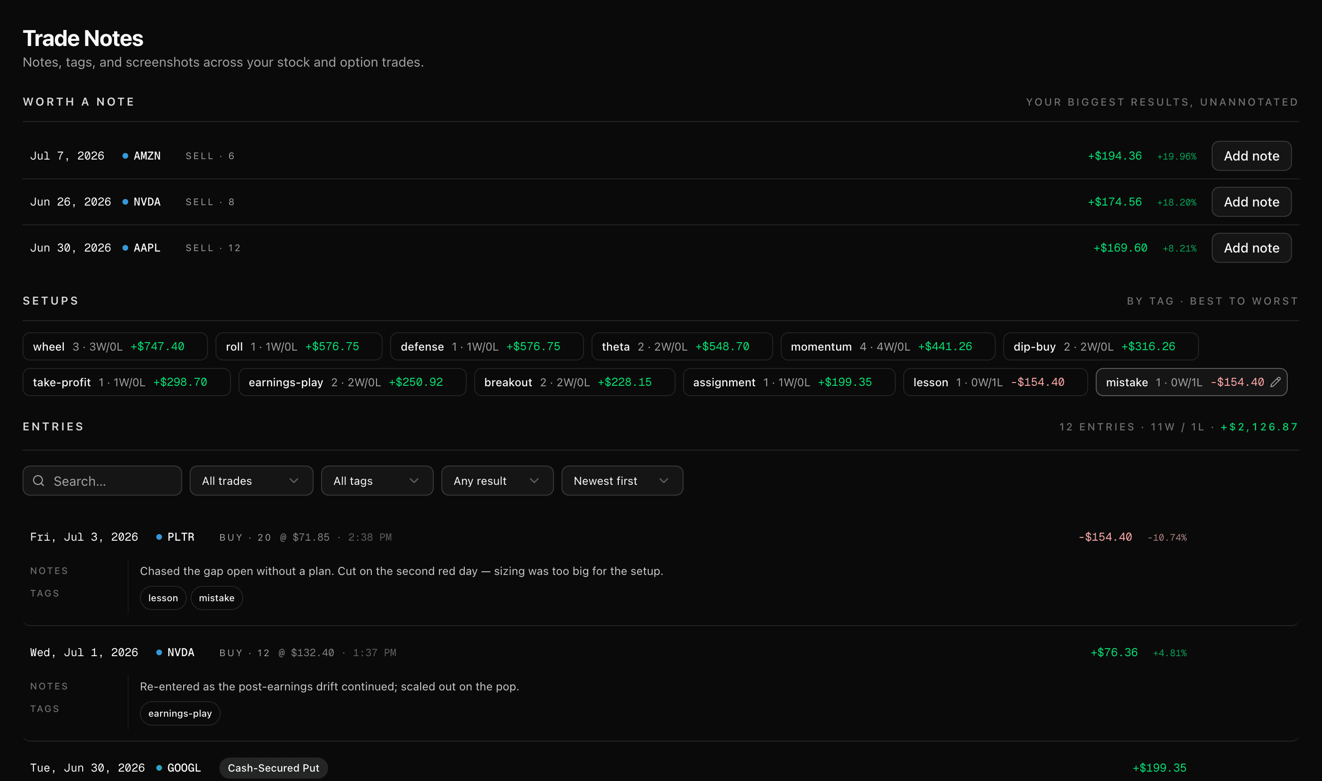This screenshot has width=1322, height=781.
Task: Click the PLTR note text about gap open
Action: (x=401, y=571)
